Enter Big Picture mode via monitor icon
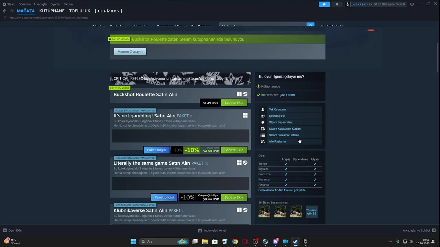This screenshot has height=247, width=440. [x=412, y=4]
